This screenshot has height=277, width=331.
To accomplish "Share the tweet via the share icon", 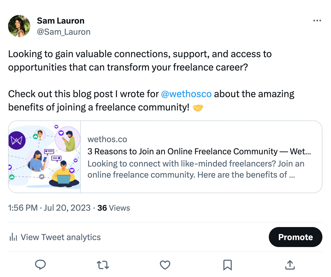I will click(290, 265).
